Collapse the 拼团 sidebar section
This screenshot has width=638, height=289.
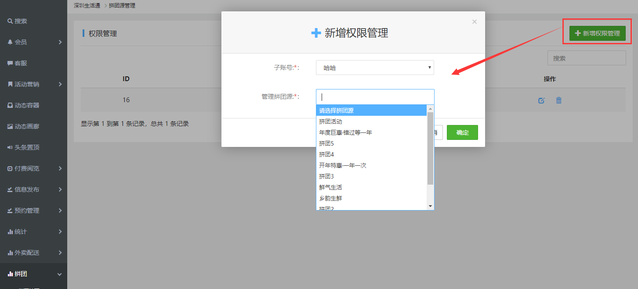pyautogui.click(x=33, y=274)
